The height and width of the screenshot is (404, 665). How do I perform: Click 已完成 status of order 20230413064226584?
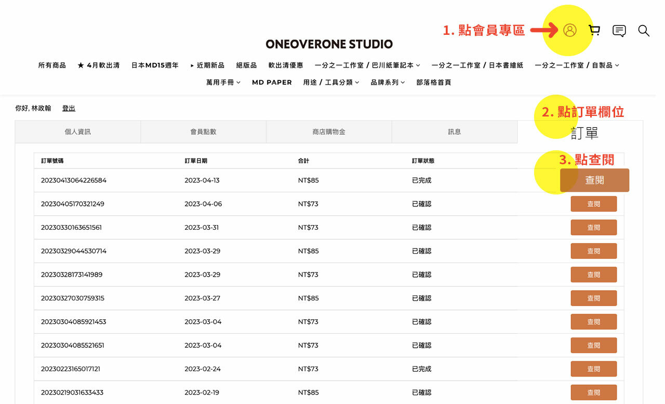tap(421, 180)
